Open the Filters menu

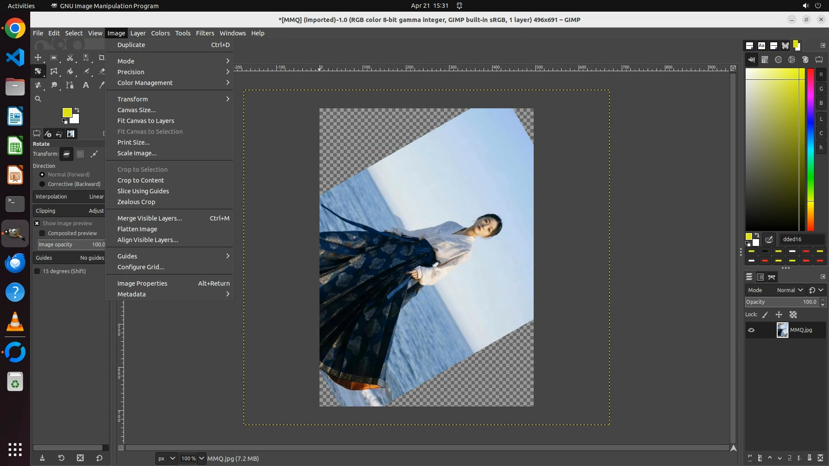[205, 33]
